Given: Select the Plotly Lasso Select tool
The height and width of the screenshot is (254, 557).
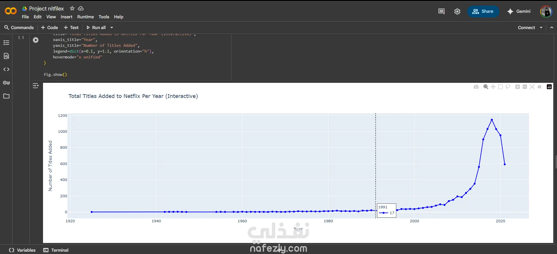Looking at the screenshot, I should (508, 87).
